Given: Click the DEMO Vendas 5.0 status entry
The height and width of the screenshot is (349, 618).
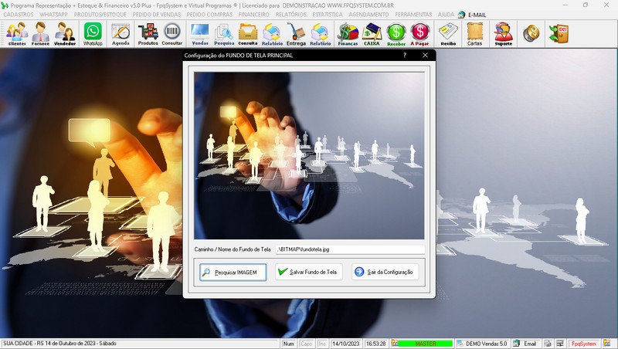Looking at the screenshot, I should [x=482, y=344].
